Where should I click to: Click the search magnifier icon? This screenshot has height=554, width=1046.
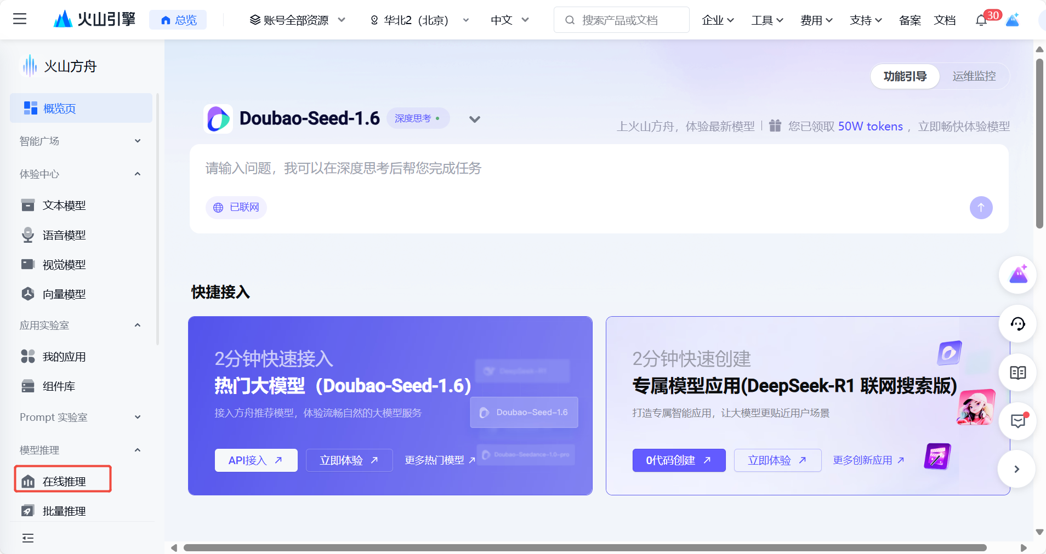(570, 20)
